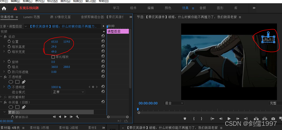
Task: Open the 适合 zoom level dropdown
Action: point(174,103)
